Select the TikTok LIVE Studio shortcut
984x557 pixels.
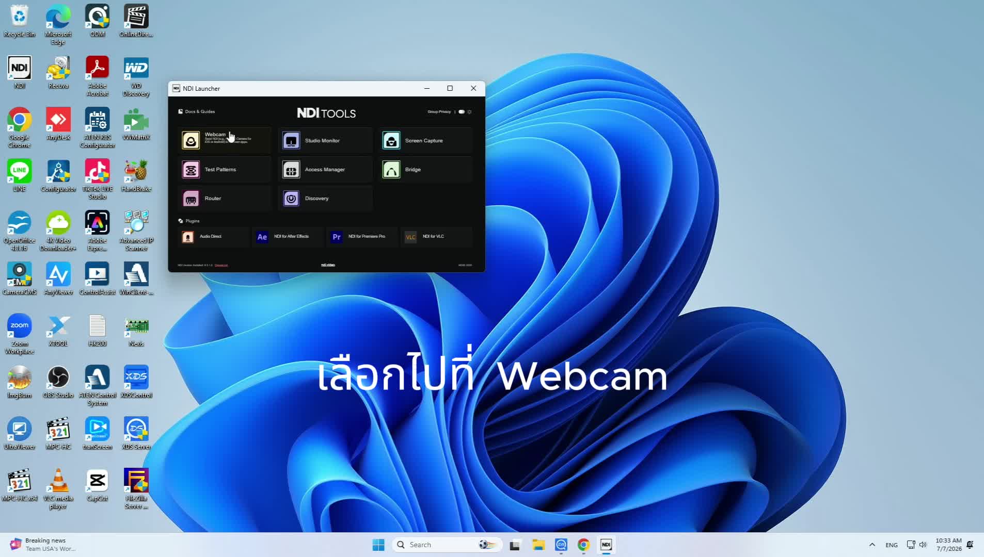pyautogui.click(x=97, y=179)
